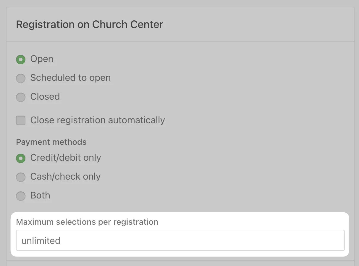Focus the Maximum selections per registration field
The height and width of the screenshot is (266, 359).
point(180,241)
